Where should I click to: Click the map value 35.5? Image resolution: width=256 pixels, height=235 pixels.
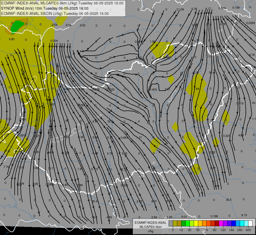(229, 200)
